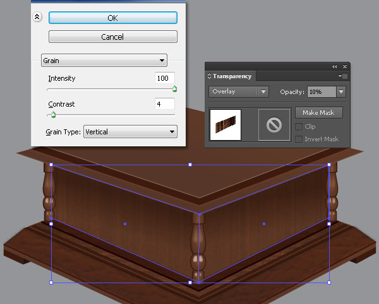
Task: Click the top-center selection handle
Action: (190, 165)
